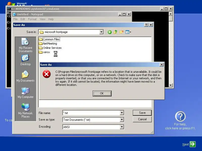The height and width of the screenshot is (151, 202).
Task: Expand the Encoding dropdown
Action: [x=122, y=127]
